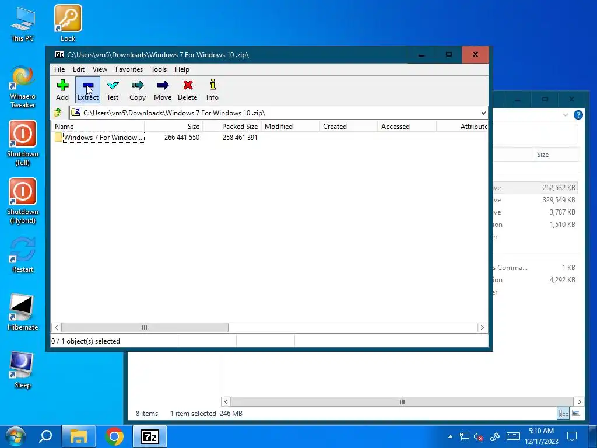Open the touch keyboard tray icon
This screenshot has height=448, width=597.
pyautogui.click(x=513, y=436)
